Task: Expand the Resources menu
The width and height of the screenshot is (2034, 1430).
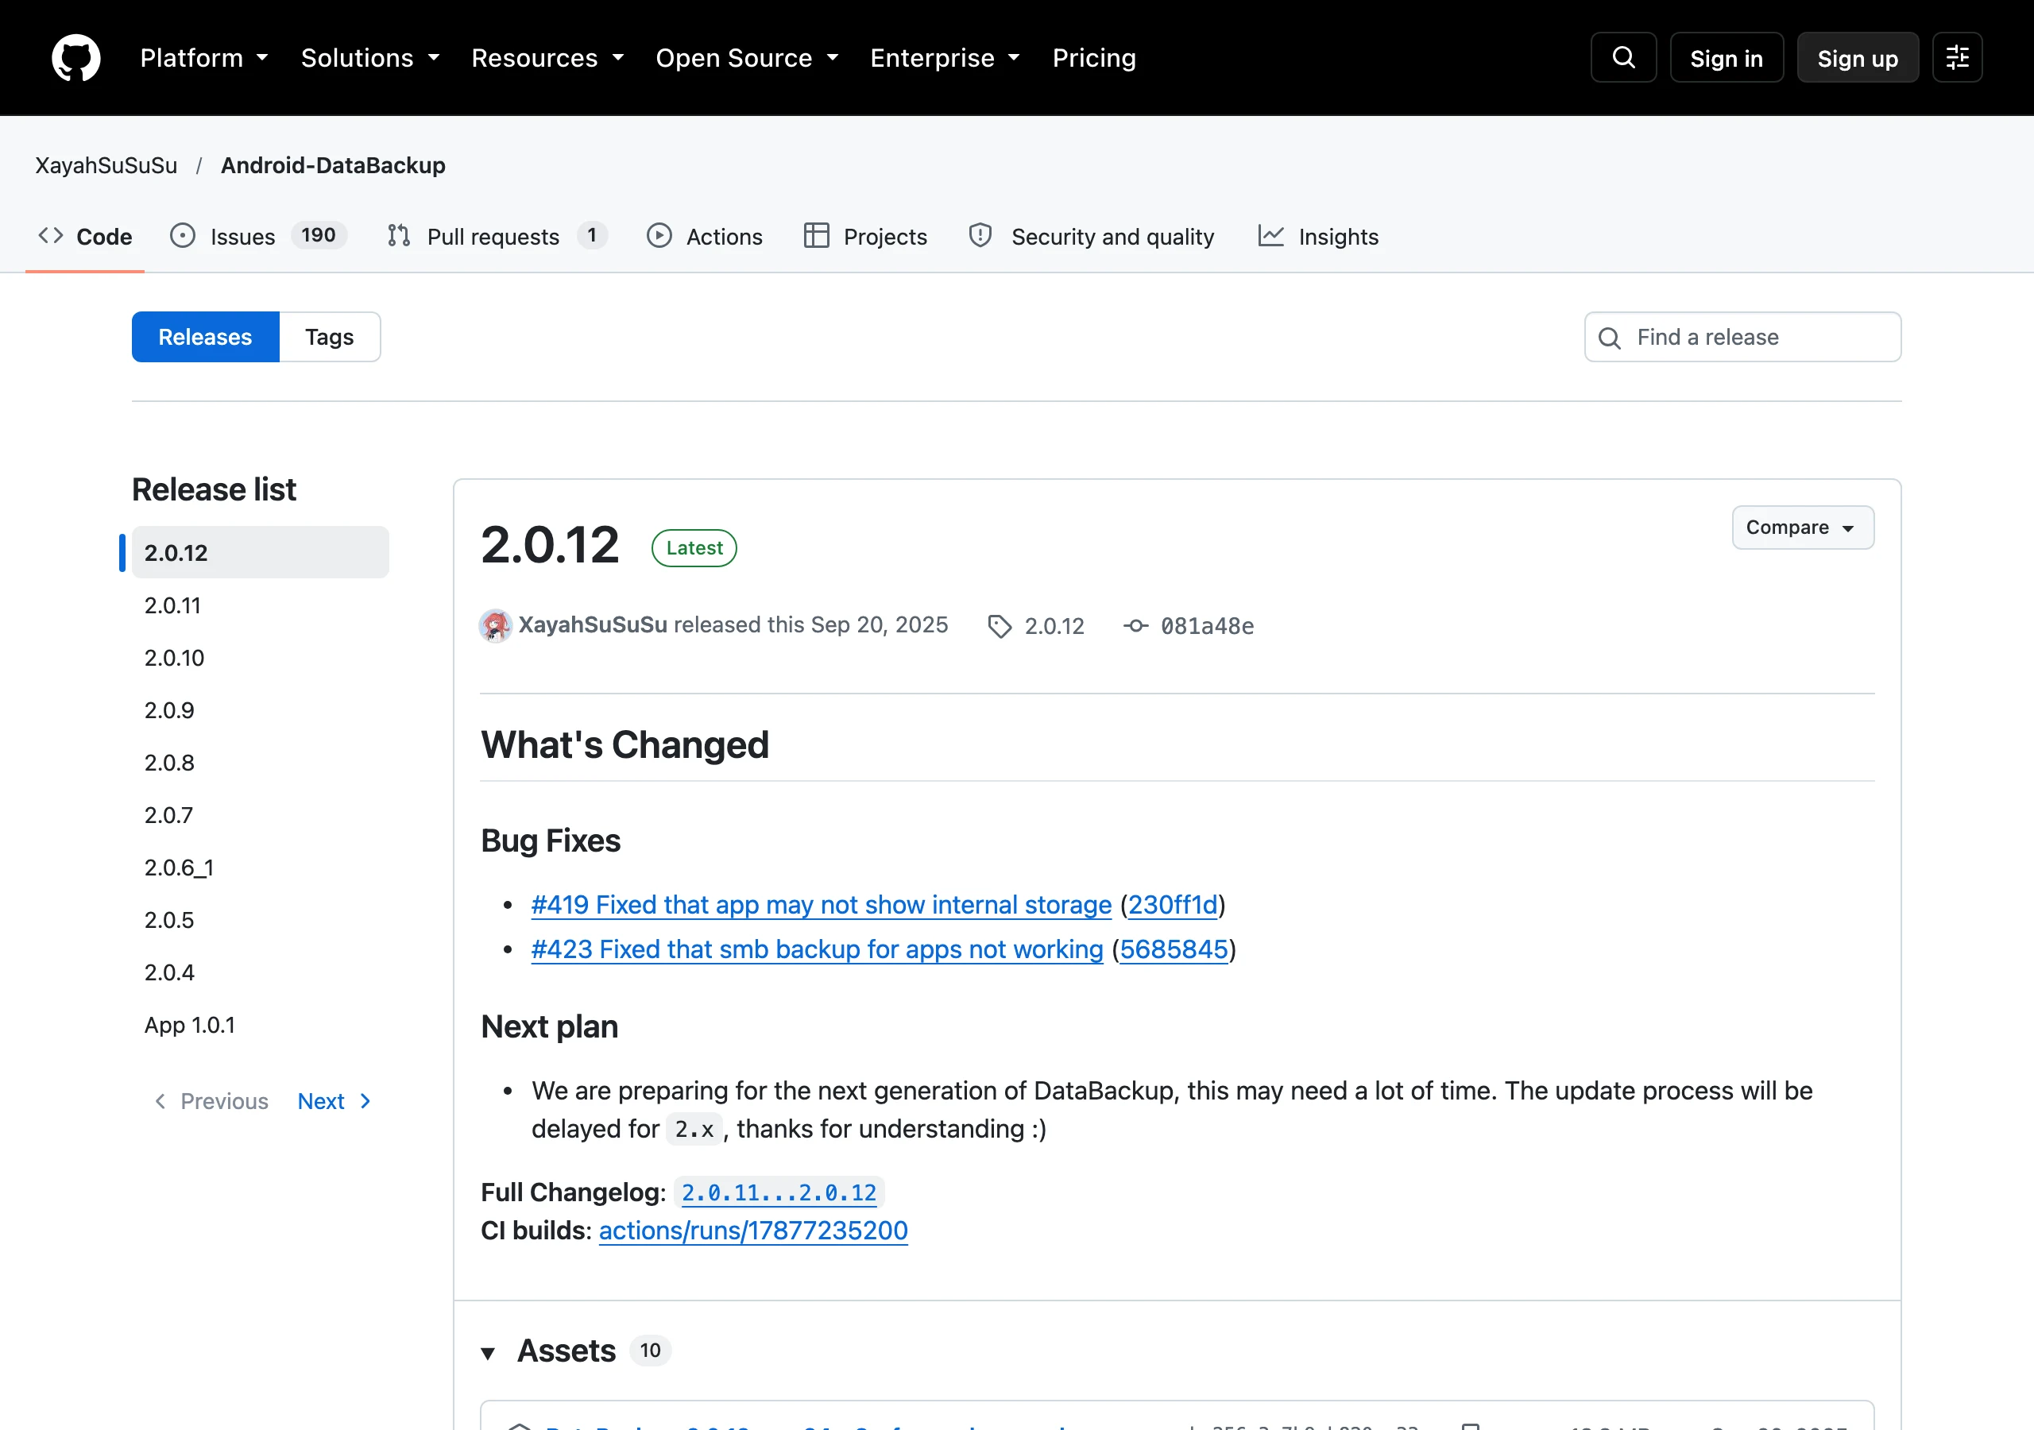Action: point(547,59)
